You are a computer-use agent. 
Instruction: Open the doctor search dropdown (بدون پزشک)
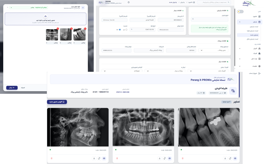(x=213, y=50)
